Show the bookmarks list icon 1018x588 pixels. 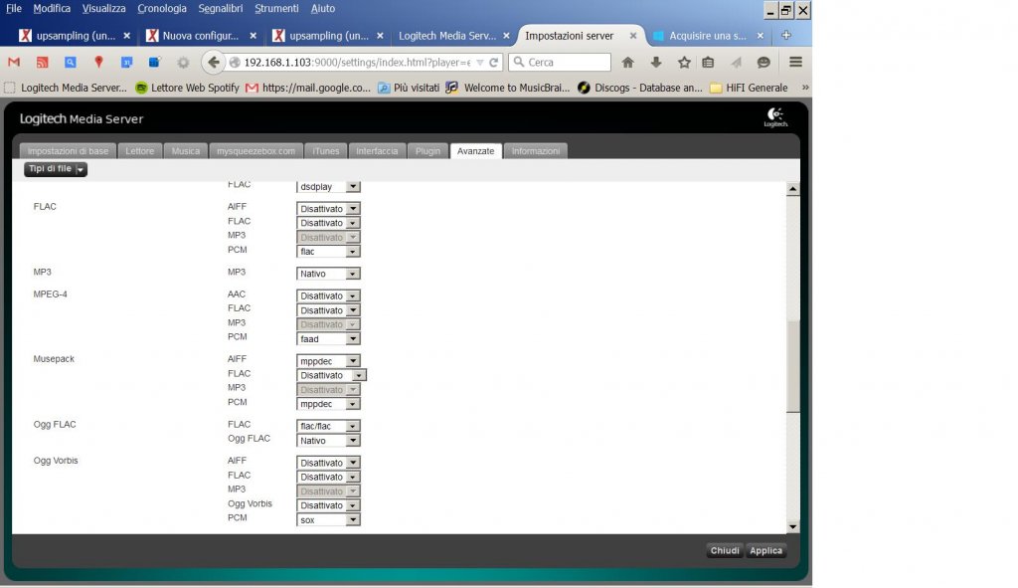click(708, 63)
